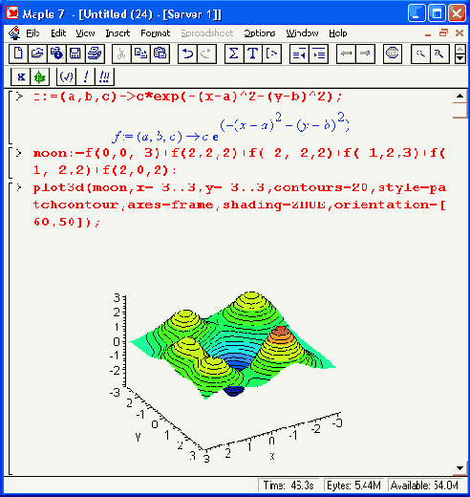Execute worksheet with the triple exclamation icon
470x497 pixels.
(104, 76)
